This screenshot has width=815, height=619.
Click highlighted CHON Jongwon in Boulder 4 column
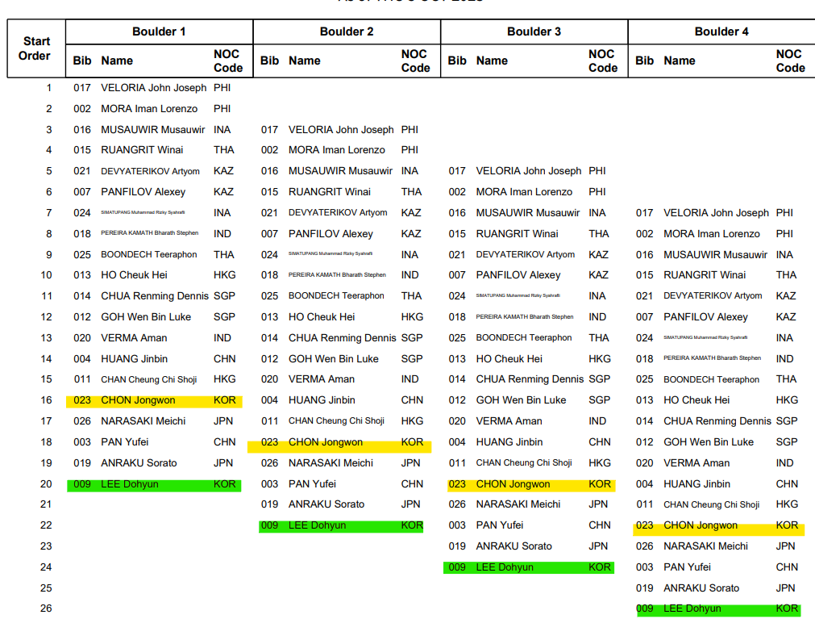pos(701,525)
